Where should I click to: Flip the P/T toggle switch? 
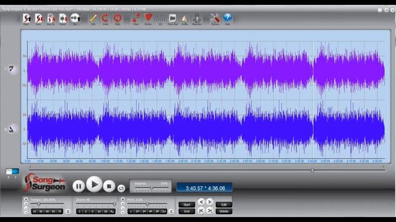(12, 171)
